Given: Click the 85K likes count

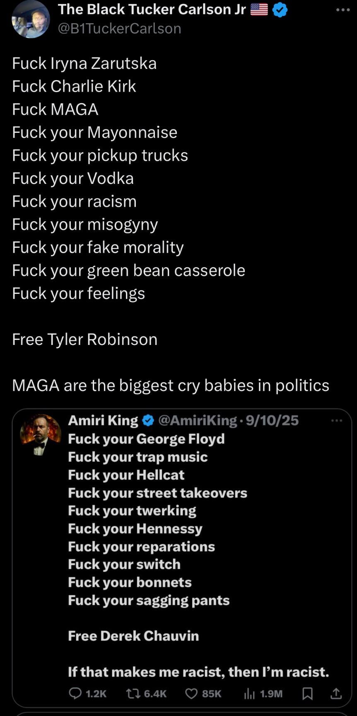Looking at the screenshot, I should (211, 694).
